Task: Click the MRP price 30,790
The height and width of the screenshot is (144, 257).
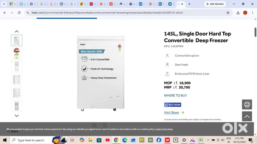Action: [x=184, y=87]
